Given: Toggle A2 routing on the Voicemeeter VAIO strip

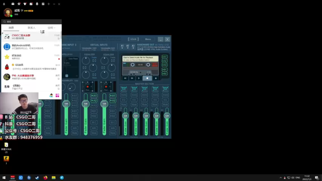Looking at the screenshot, I should coord(94,101).
